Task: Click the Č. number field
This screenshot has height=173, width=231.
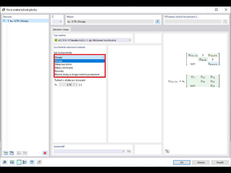Action: pos(57,22)
